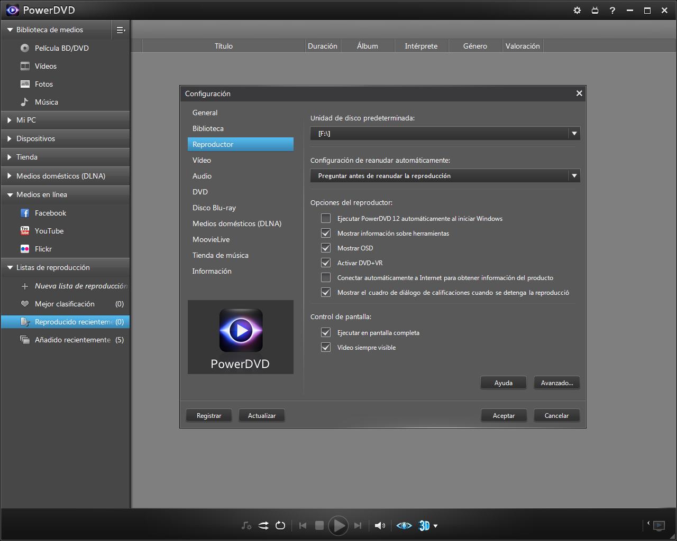Viewport: 677px width, 541px height.
Task: Close the Configuración dialog
Action: point(579,93)
